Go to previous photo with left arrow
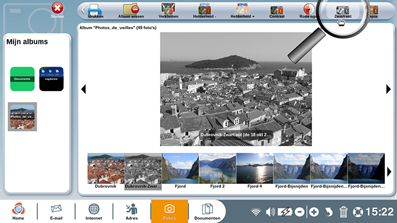Screen dimensions: 397x223 coord(84,89)
